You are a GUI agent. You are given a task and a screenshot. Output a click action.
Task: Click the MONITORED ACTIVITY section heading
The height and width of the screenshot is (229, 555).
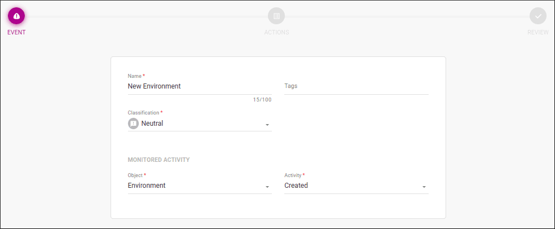tap(158, 160)
